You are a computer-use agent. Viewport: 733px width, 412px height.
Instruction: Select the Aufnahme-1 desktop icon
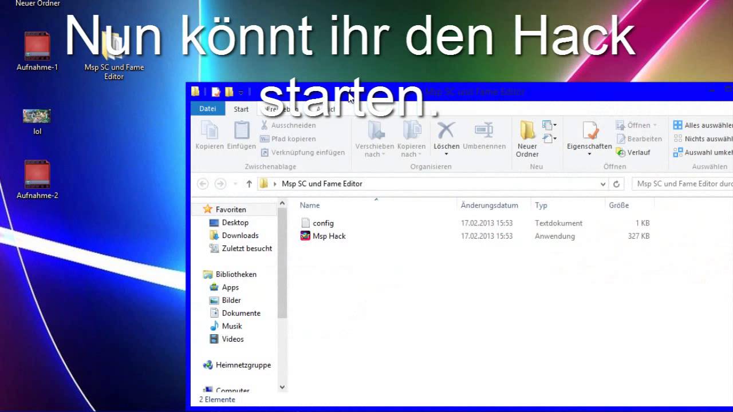(x=37, y=51)
